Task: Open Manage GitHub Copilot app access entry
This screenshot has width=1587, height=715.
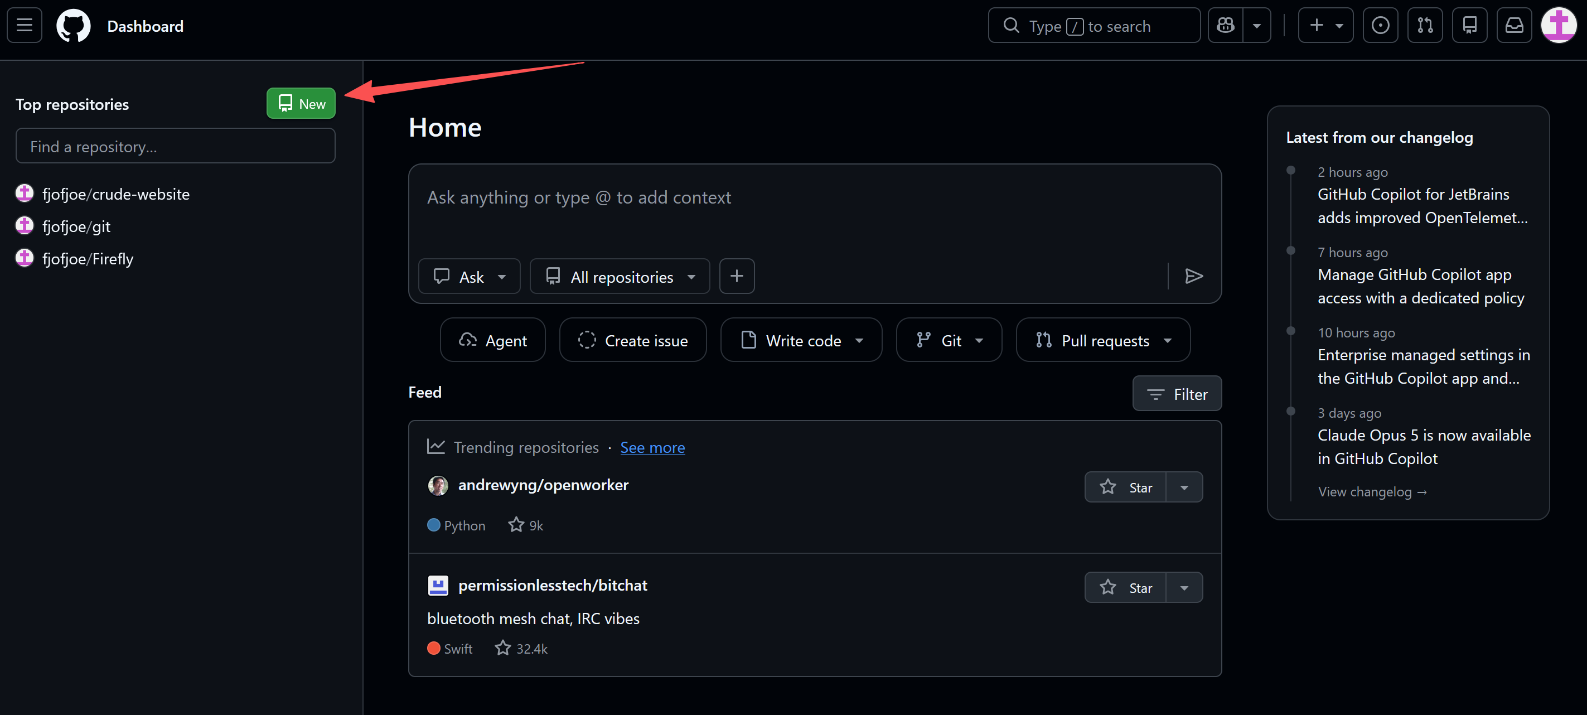Action: [1421, 286]
